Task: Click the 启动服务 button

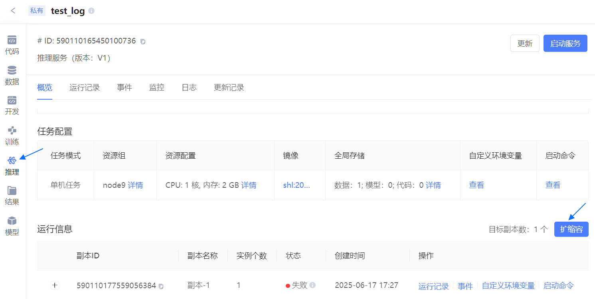Action: coord(565,43)
